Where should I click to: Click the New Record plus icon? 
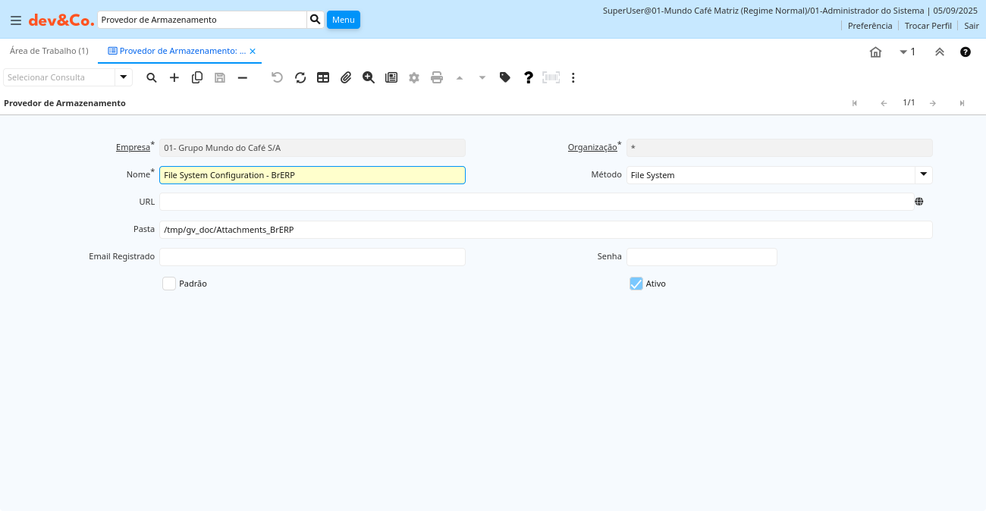[x=174, y=77]
